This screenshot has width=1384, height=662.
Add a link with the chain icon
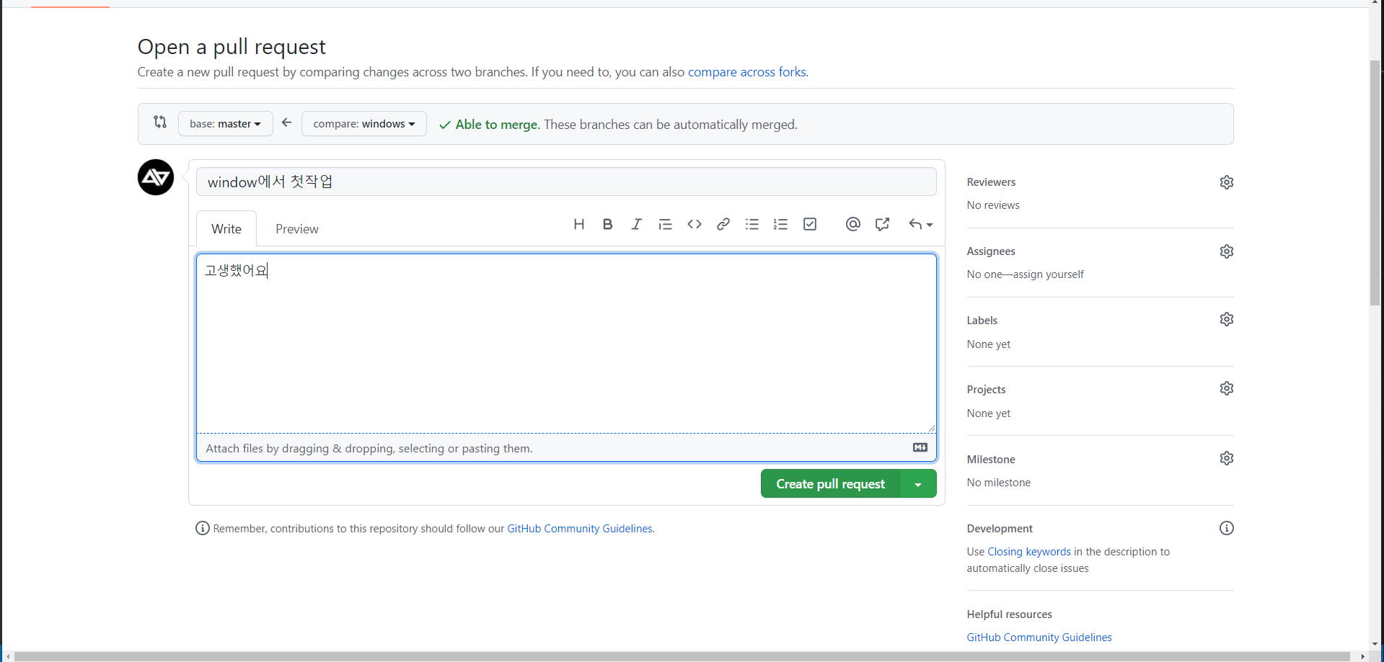(x=723, y=224)
